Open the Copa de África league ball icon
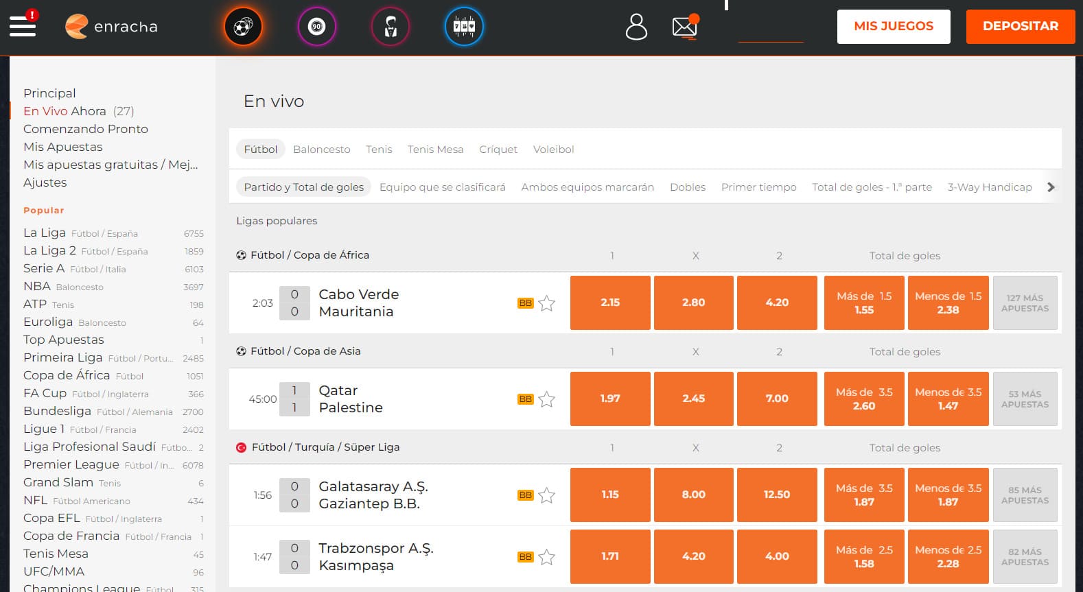The width and height of the screenshot is (1083, 592). coord(241,255)
